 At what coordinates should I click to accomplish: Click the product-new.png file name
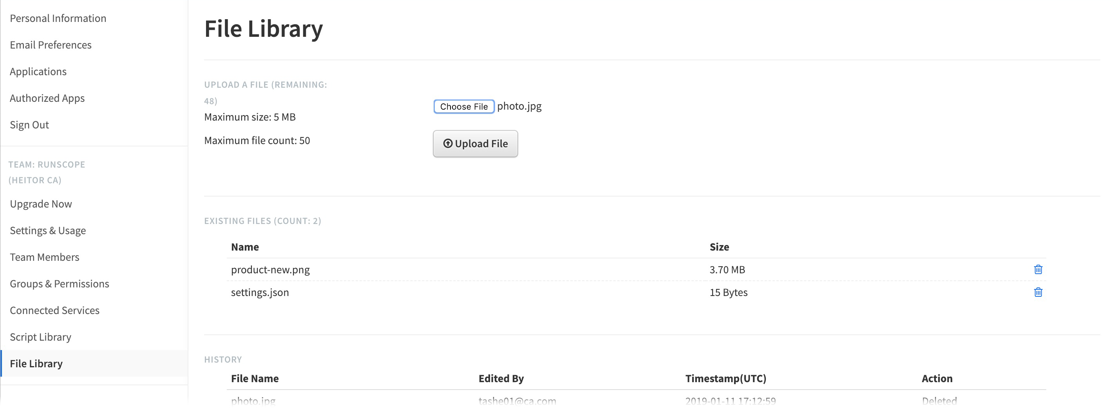click(x=270, y=270)
